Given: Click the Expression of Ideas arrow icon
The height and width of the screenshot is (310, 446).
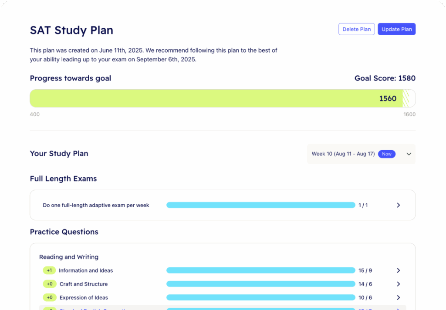Looking at the screenshot, I should [398, 297].
